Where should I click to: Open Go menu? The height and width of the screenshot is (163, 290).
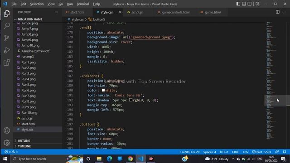[x=61, y=4]
